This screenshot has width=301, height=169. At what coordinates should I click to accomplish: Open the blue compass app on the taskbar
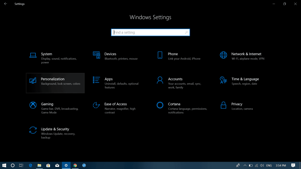[84, 165]
